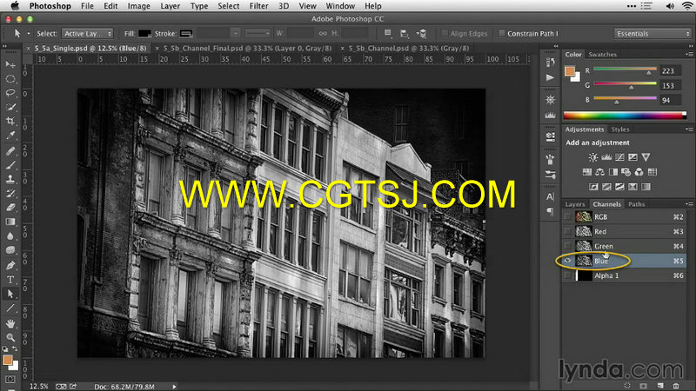Viewport: 696px width, 391px height.
Task: Toggle visibility of RGB channel
Action: pyautogui.click(x=567, y=216)
